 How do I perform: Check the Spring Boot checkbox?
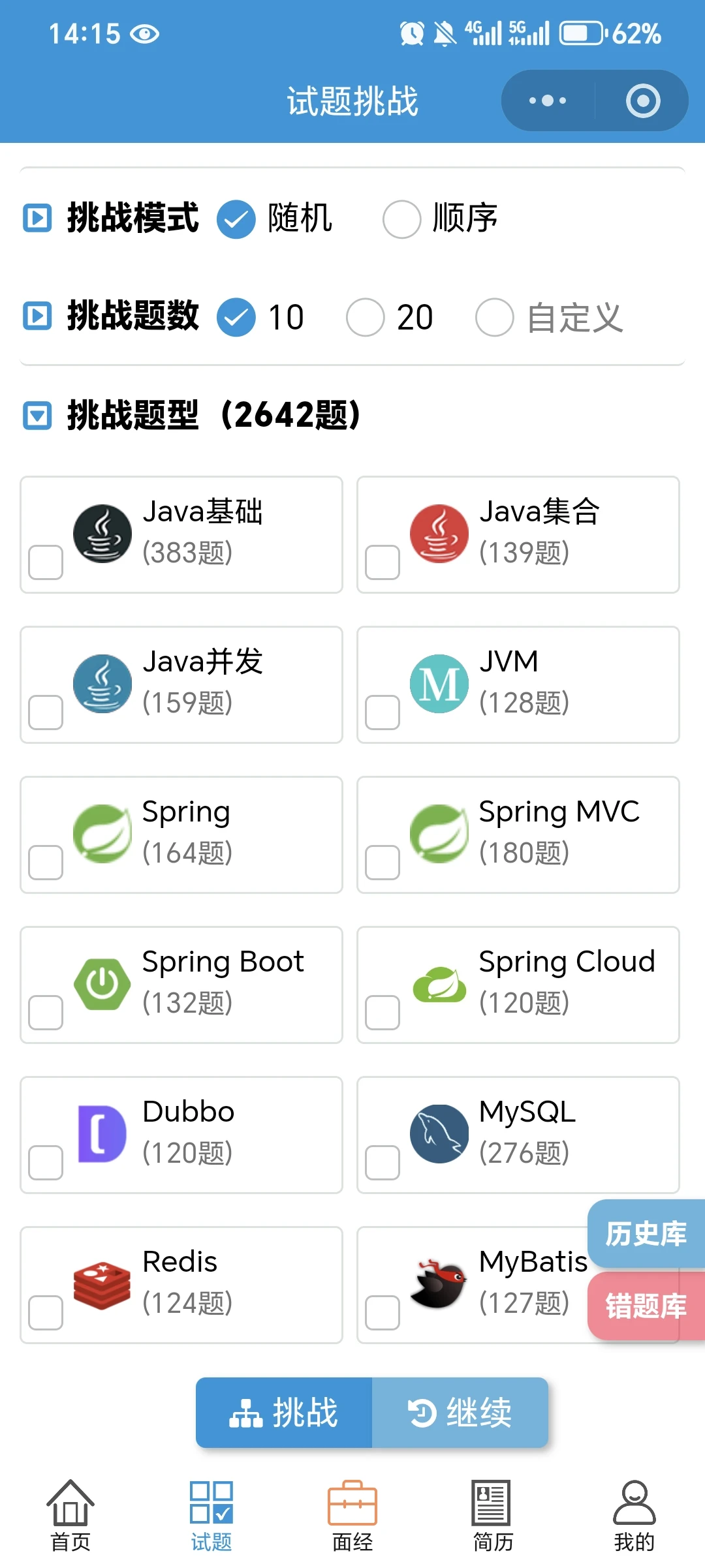tap(46, 1013)
